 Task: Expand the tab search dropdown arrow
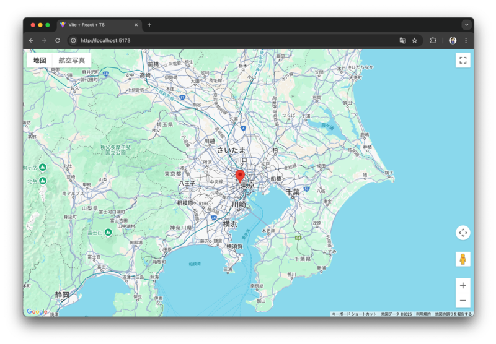[466, 25]
